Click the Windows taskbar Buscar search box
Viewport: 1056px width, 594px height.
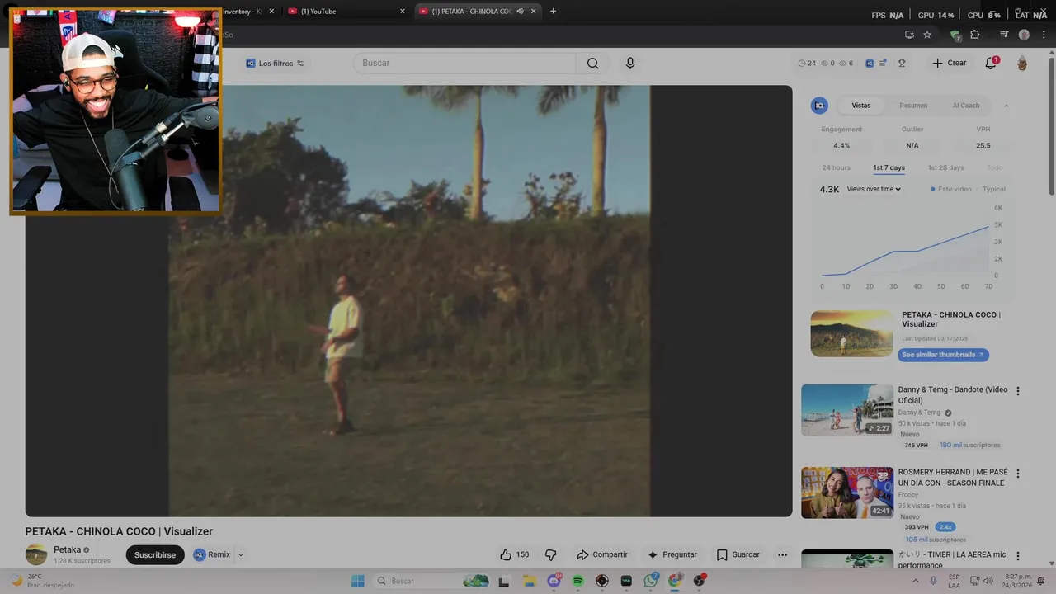click(x=431, y=581)
